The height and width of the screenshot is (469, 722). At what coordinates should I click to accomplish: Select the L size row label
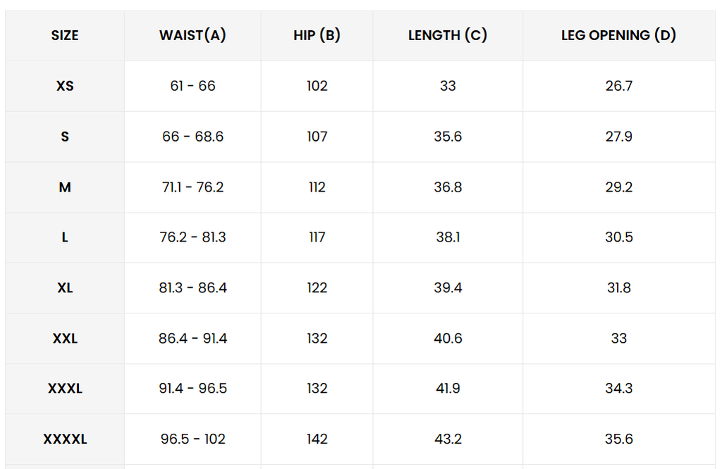(65, 237)
